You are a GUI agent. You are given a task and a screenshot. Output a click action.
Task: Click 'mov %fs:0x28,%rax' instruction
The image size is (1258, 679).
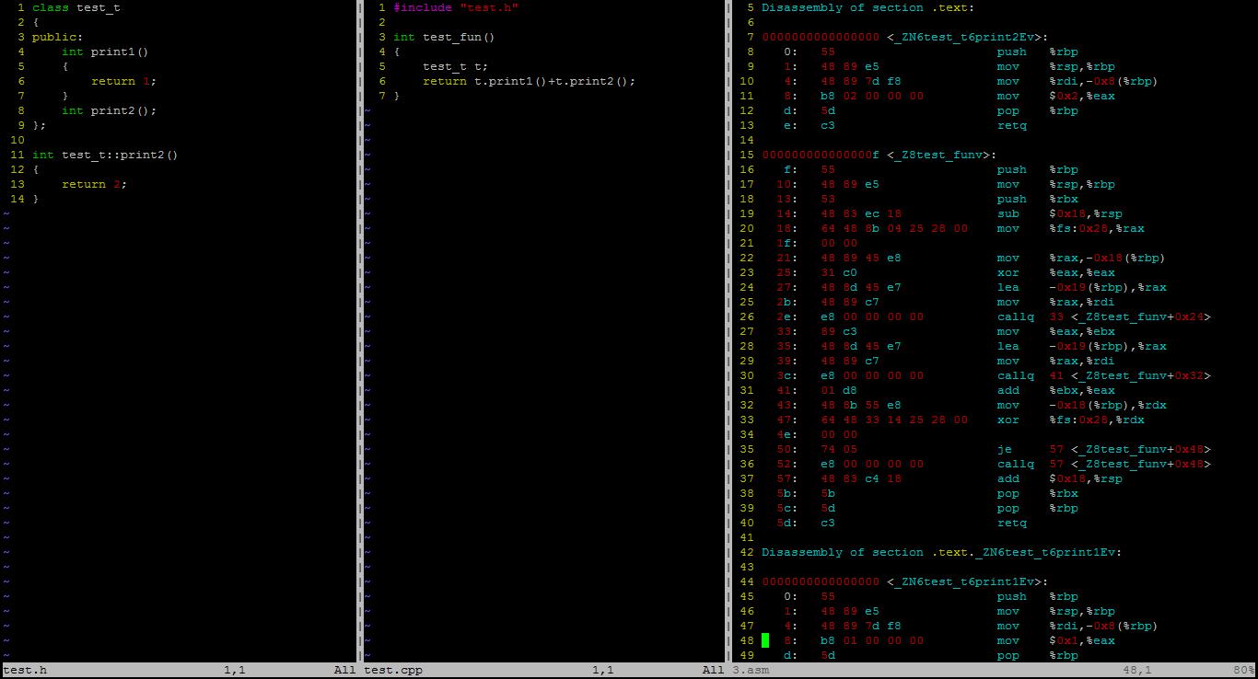tap(1070, 228)
